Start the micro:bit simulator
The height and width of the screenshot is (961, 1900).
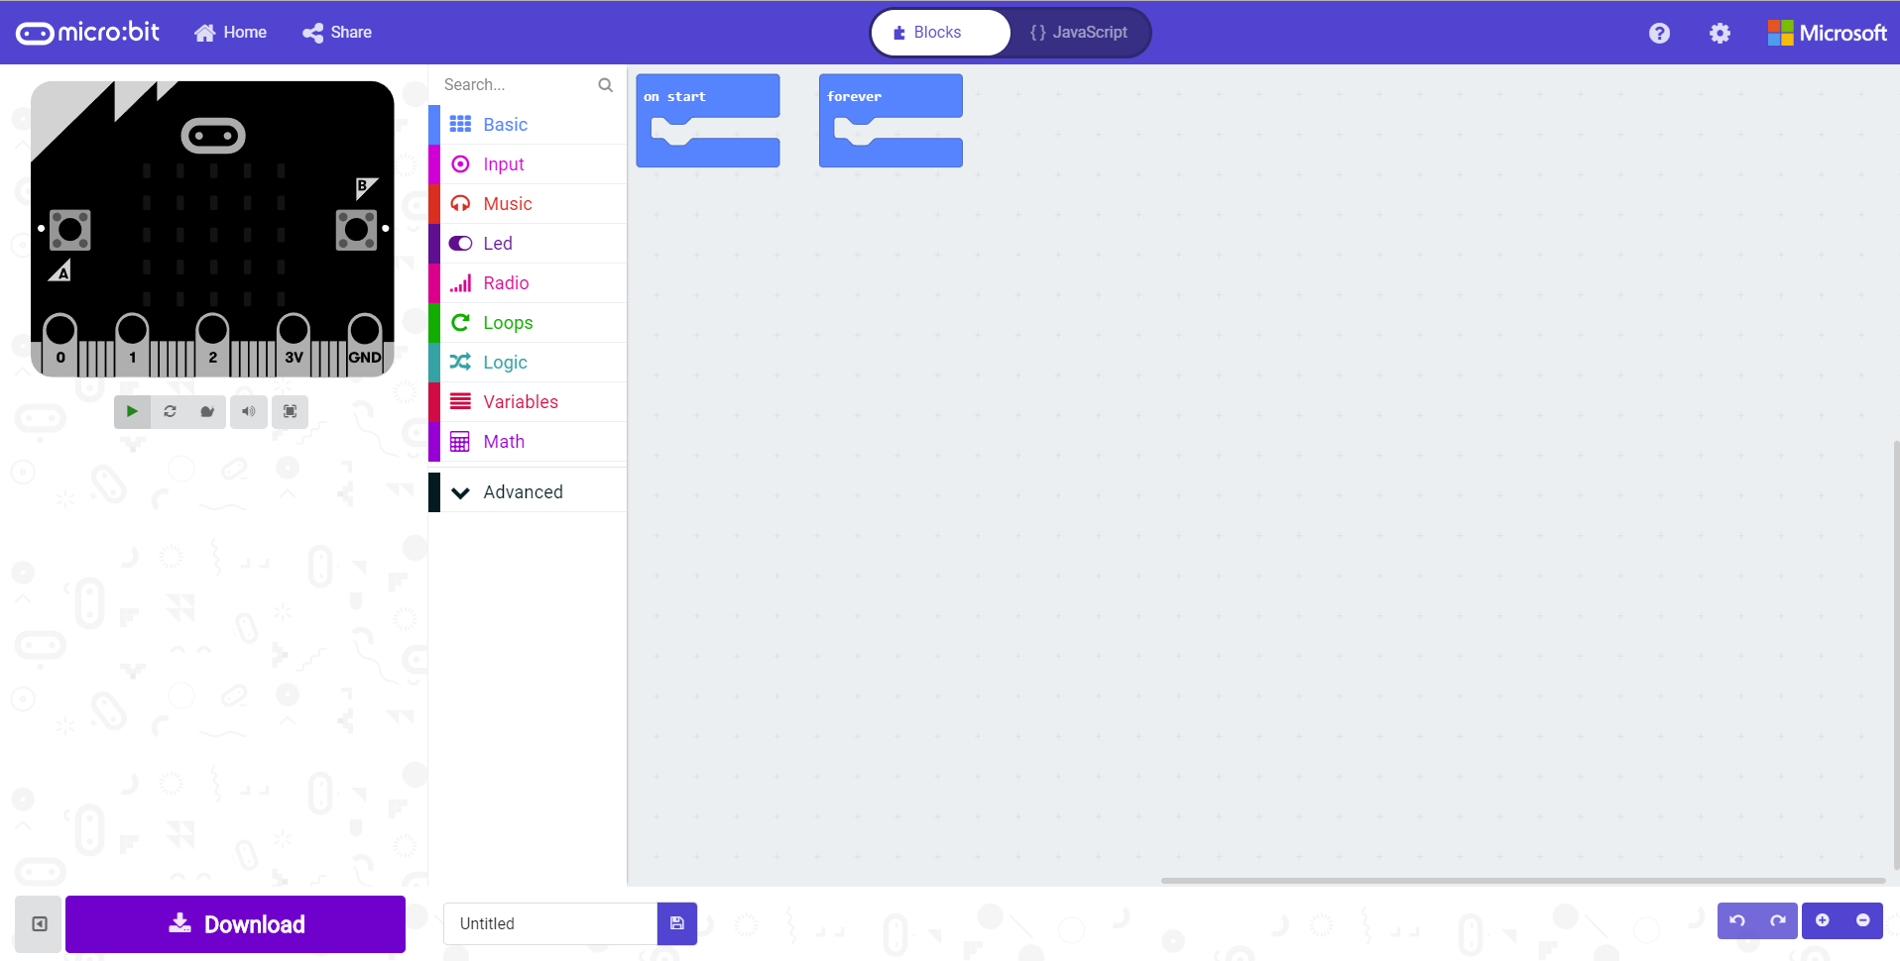pos(132,411)
